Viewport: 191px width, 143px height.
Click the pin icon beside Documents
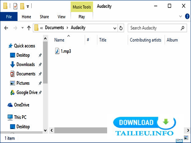[x=40, y=74]
